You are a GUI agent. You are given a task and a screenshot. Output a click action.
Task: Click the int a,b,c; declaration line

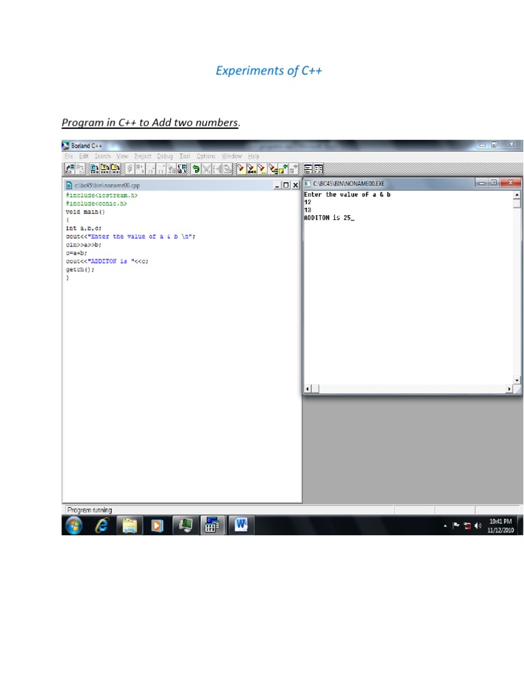[x=83, y=228]
